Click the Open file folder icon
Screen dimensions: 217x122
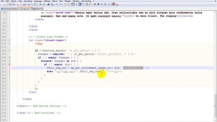(x=7, y=4)
